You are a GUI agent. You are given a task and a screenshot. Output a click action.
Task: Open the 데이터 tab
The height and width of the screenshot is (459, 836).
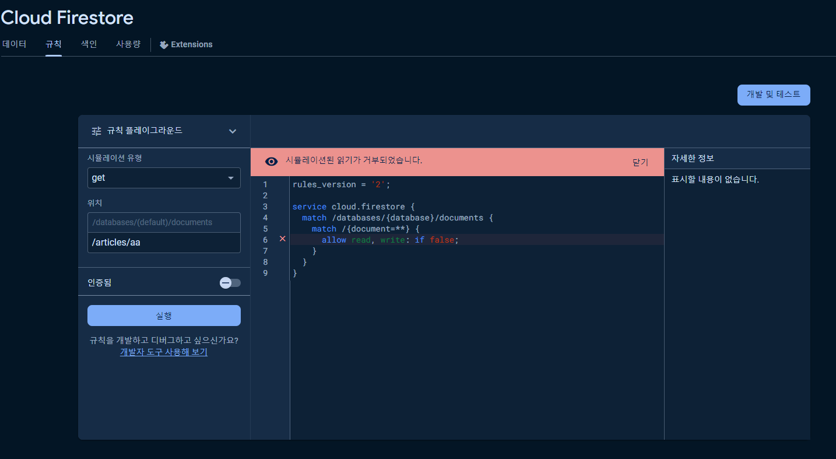15,44
